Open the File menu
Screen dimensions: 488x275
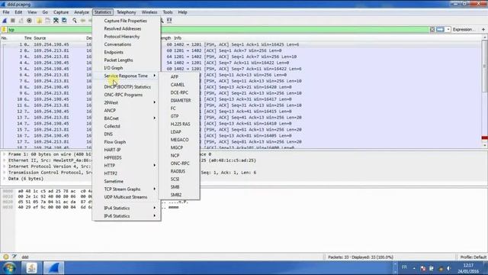(x=6, y=12)
